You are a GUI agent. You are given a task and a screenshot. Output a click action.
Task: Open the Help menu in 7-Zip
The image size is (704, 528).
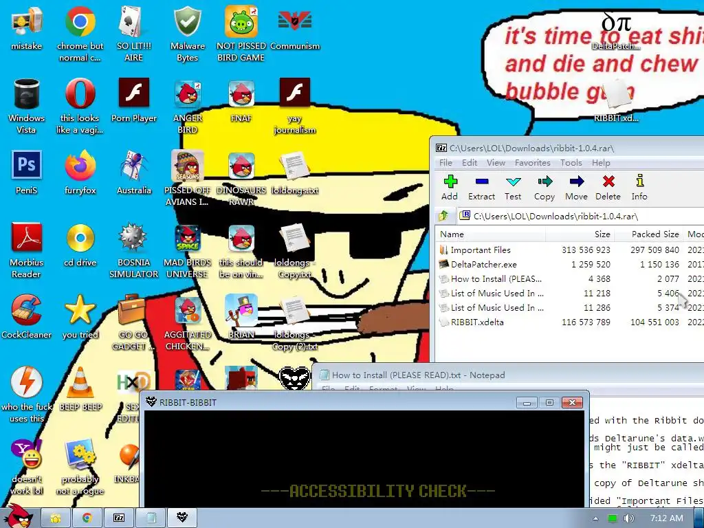click(x=601, y=162)
